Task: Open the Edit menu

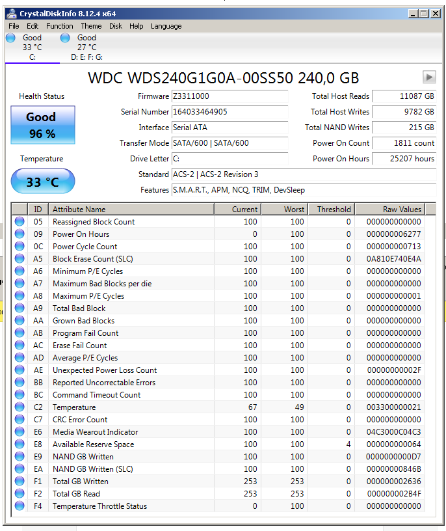Action: (x=33, y=26)
